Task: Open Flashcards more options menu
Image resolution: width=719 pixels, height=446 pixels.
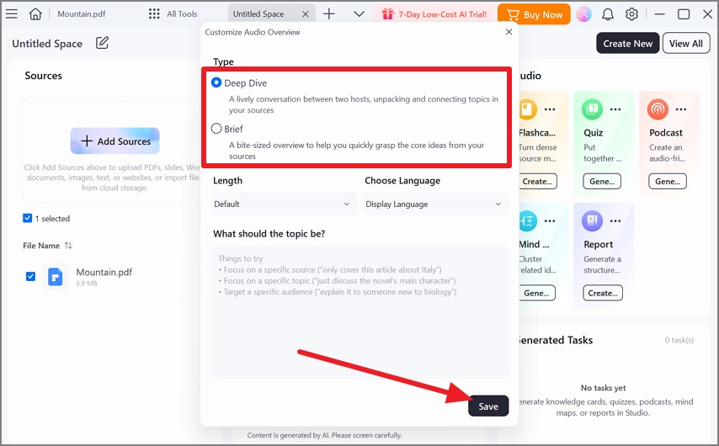Action: coord(550,109)
